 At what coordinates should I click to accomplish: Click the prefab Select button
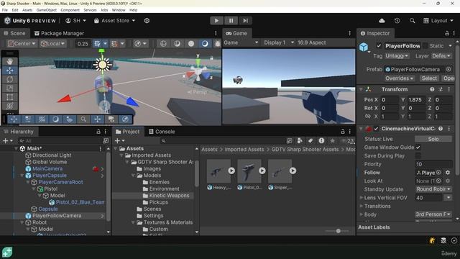(x=429, y=78)
